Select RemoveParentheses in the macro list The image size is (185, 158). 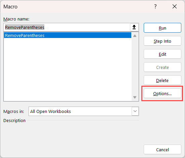click(67, 35)
